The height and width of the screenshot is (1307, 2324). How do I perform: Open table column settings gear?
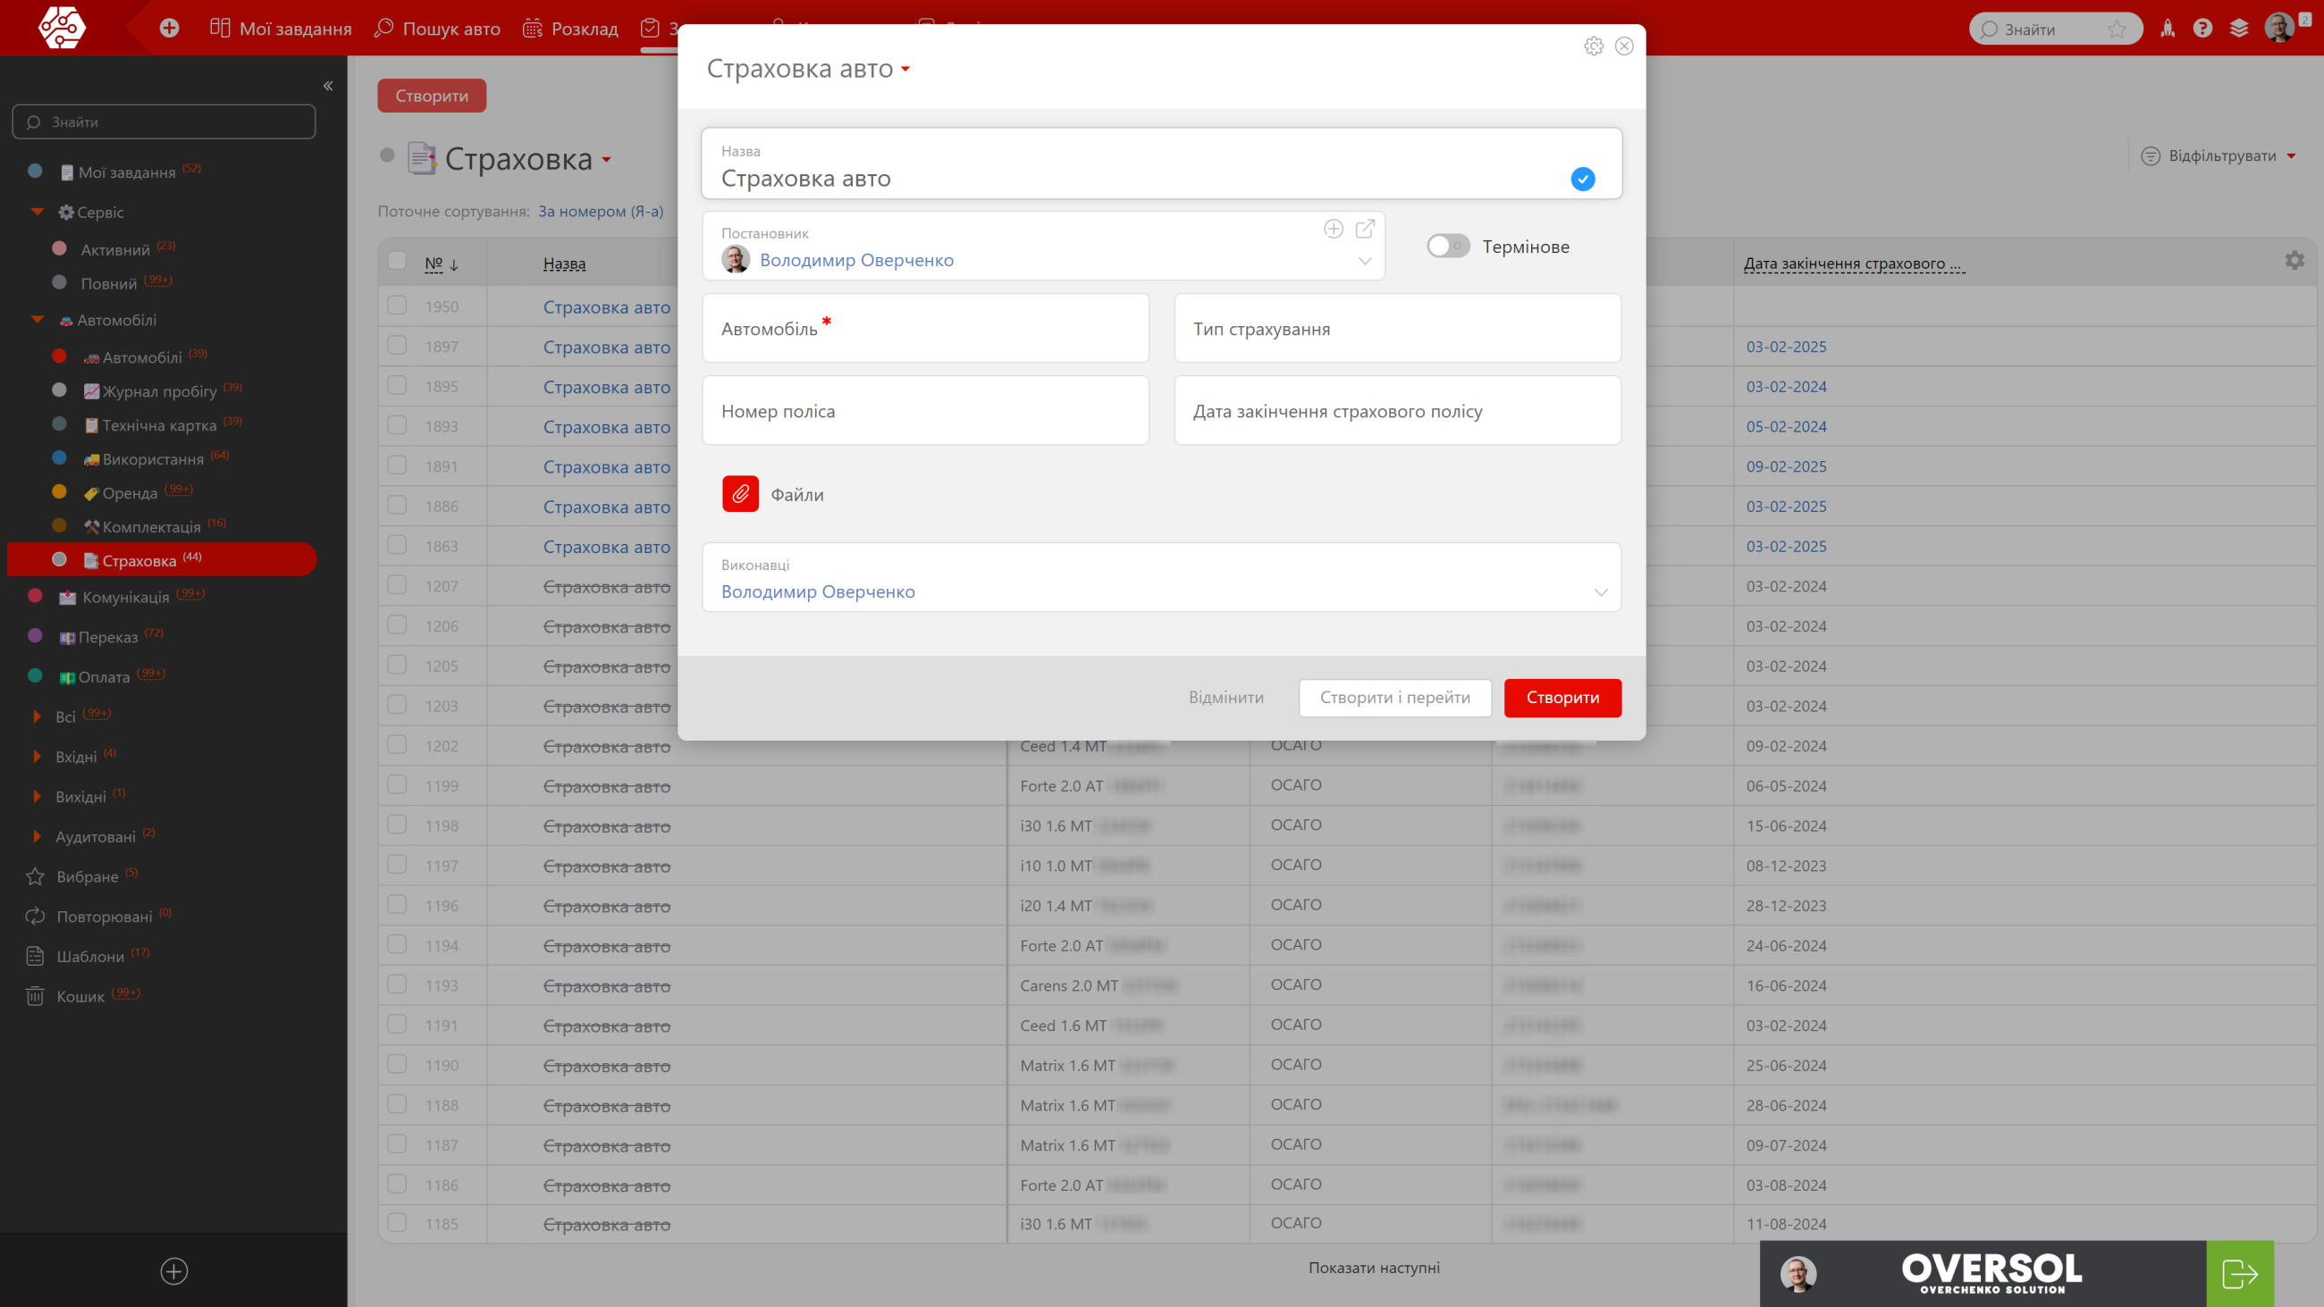point(2295,261)
